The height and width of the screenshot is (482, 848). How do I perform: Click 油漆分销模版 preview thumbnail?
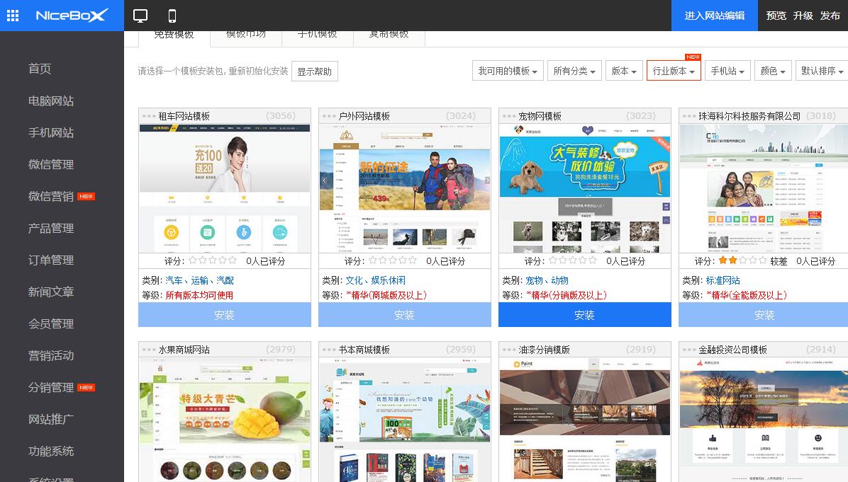(x=585, y=420)
